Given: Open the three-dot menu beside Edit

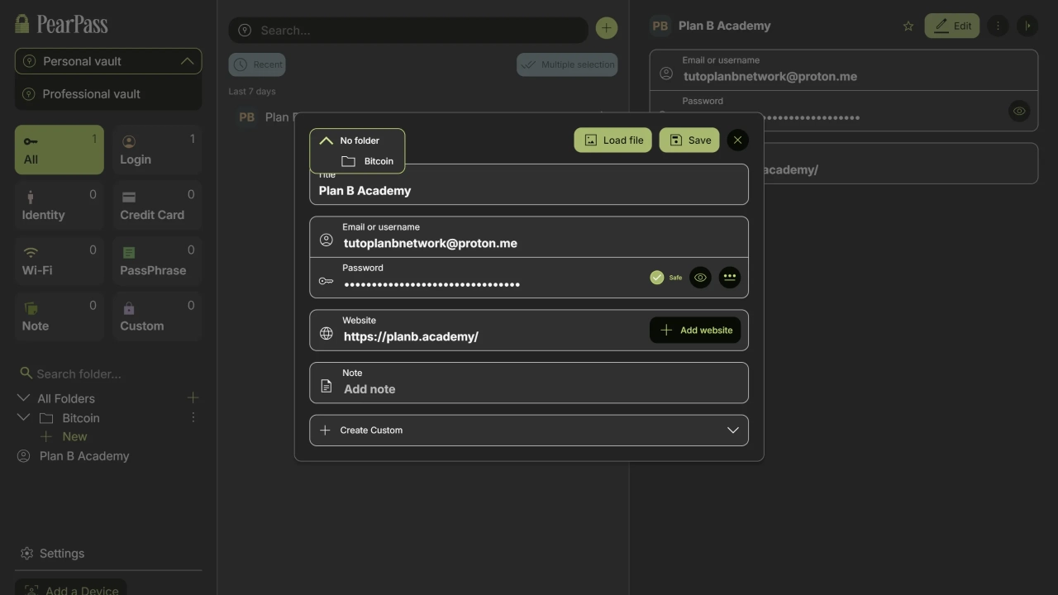Looking at the screenshot, I should click(998, 26).
